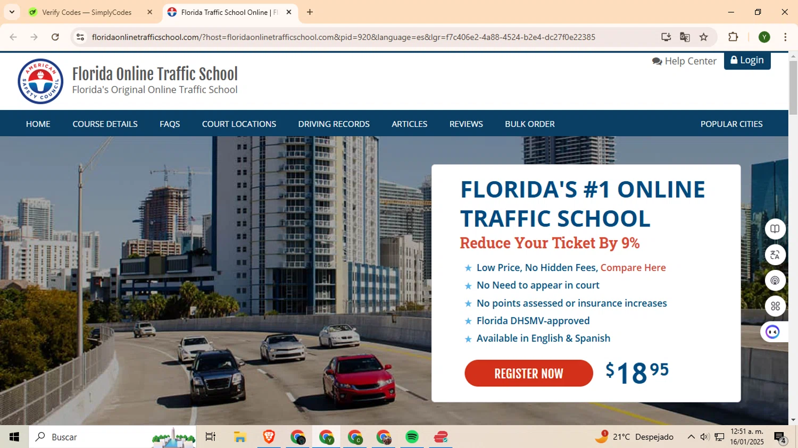
Task: Go to the HOME menu item
Action: [x=38, y=124]
